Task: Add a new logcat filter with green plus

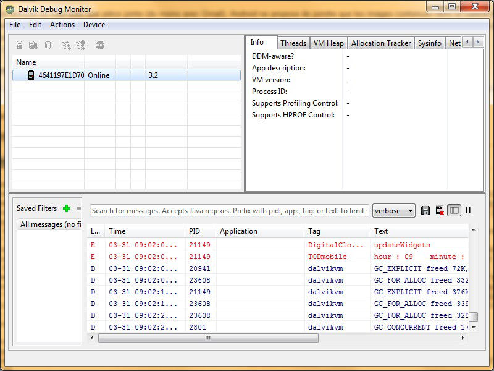Action: click(x=67, y=209)
